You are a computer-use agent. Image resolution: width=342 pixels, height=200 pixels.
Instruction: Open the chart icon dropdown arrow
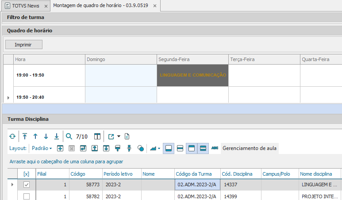(x=159, y=148)
